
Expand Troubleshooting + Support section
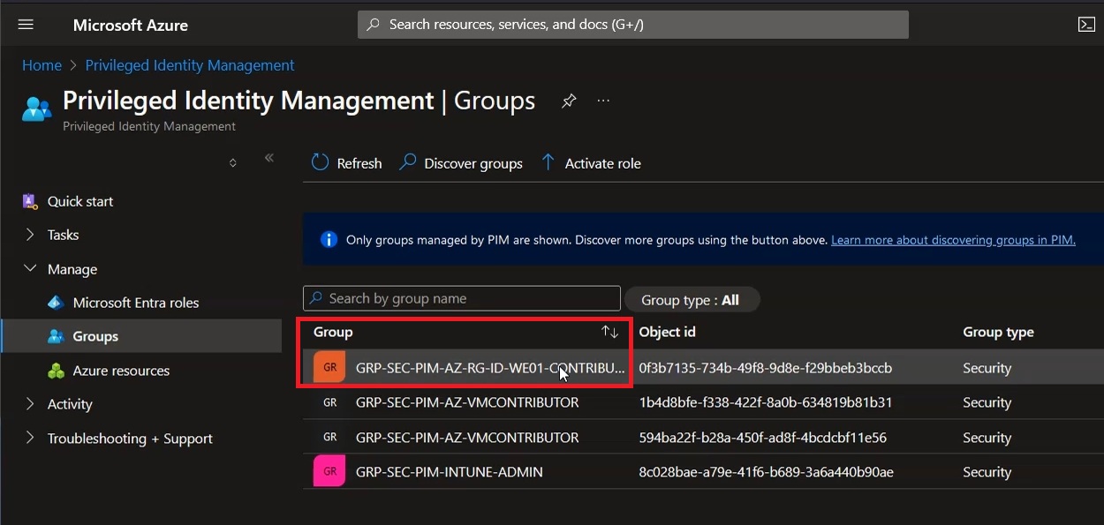point(29,439)
